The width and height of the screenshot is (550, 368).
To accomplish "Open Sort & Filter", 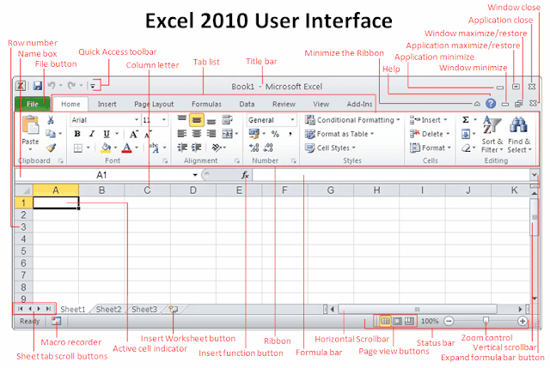I will pos(492,135).
